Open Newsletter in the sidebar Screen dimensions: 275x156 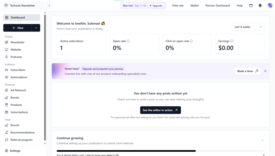point(17,42)
